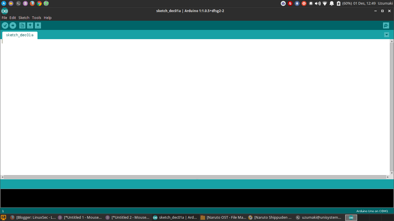Create a new sketch via the toolbar icon
The image size is (394, 221).
click(22, 25)
